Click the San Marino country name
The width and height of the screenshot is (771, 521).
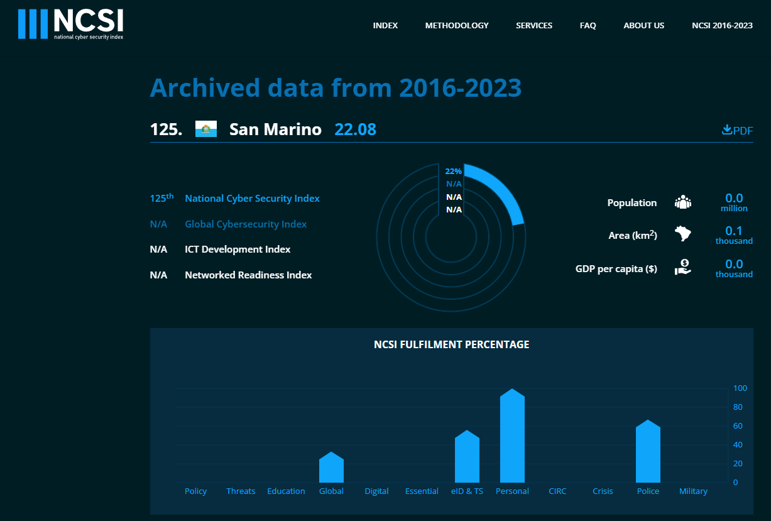click(x=275, y=129)
